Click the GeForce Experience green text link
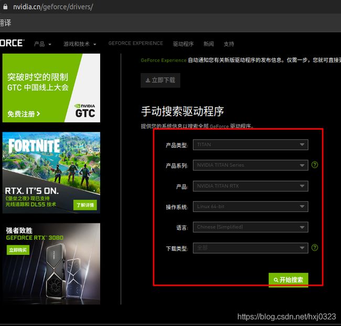 [164, 60]
